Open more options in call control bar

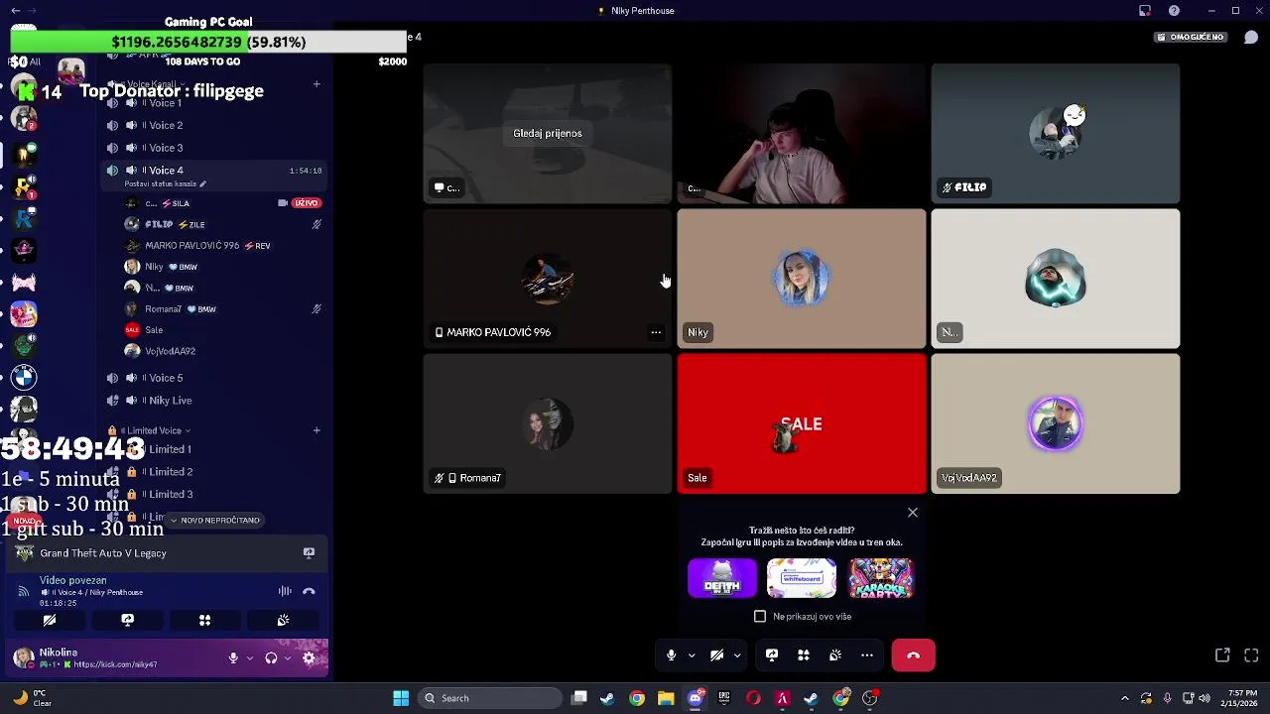click(867, 655)
